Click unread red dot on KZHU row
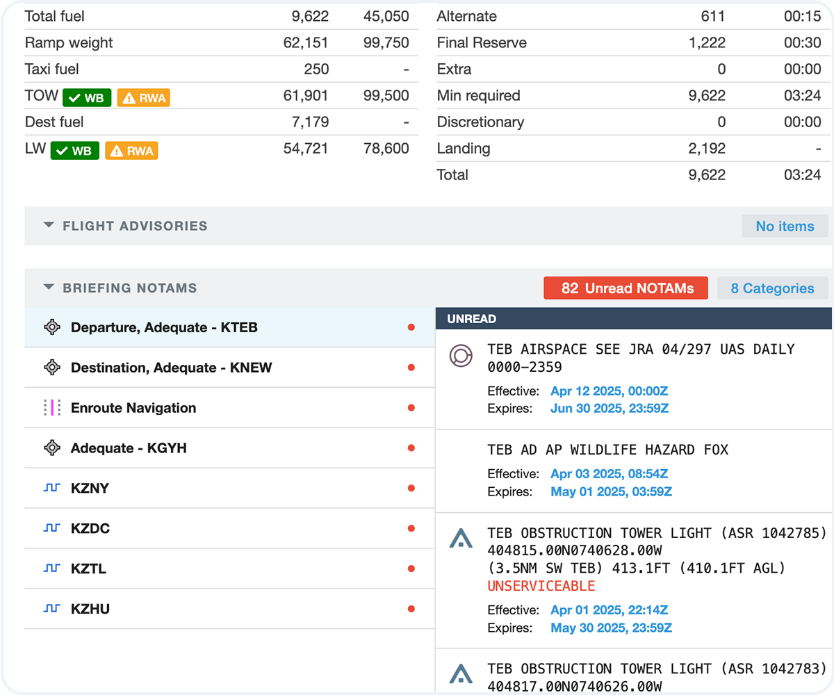The width and height of the screenshot is (834, 695). point(411,610)
